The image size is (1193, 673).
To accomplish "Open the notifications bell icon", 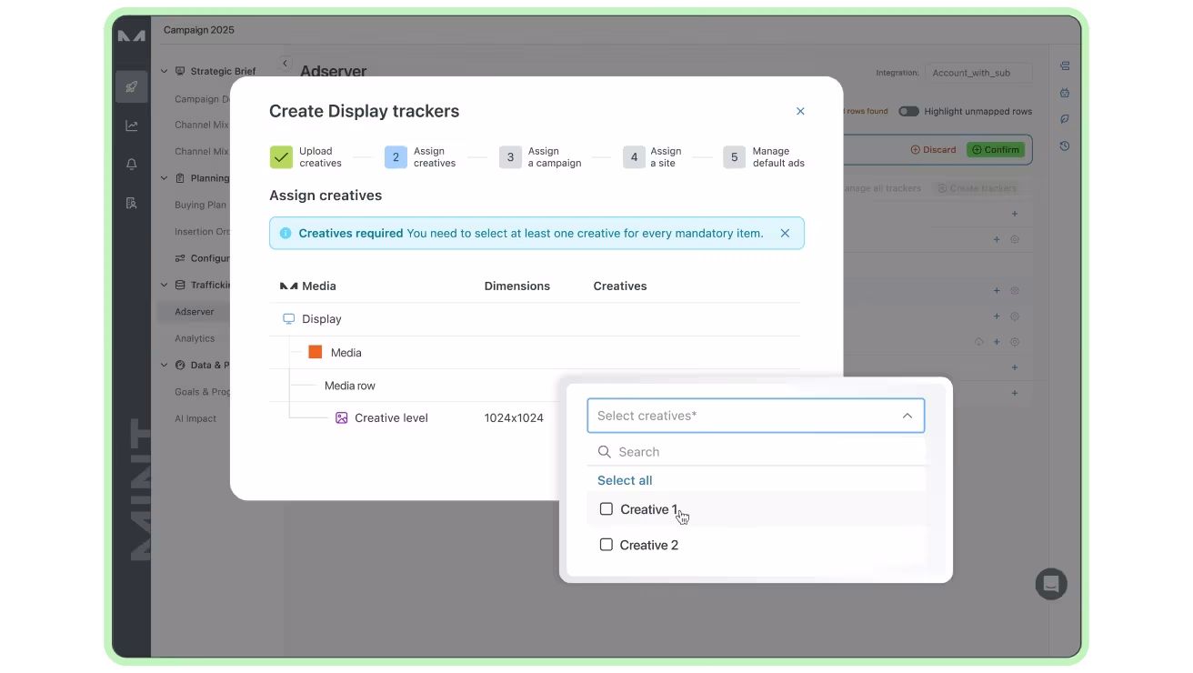I will [x=132, y=165].
